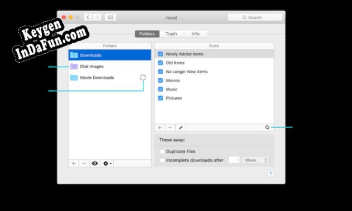Viewport: 352px width, 211px height.
Task: Remove the rule with the minus button
Action: pos(170,128)
